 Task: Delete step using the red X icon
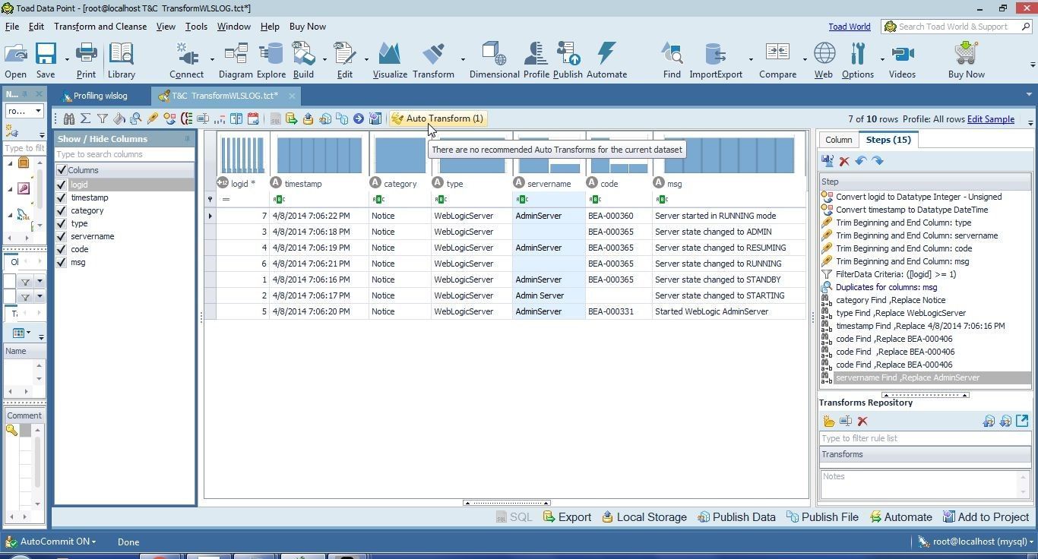[x=844, y=161]
